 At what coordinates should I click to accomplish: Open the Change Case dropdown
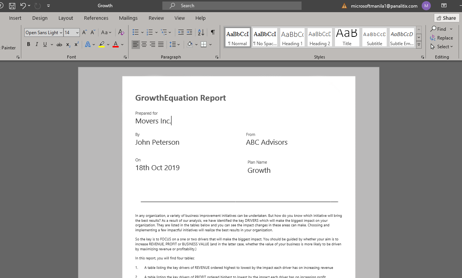[106, 33]
